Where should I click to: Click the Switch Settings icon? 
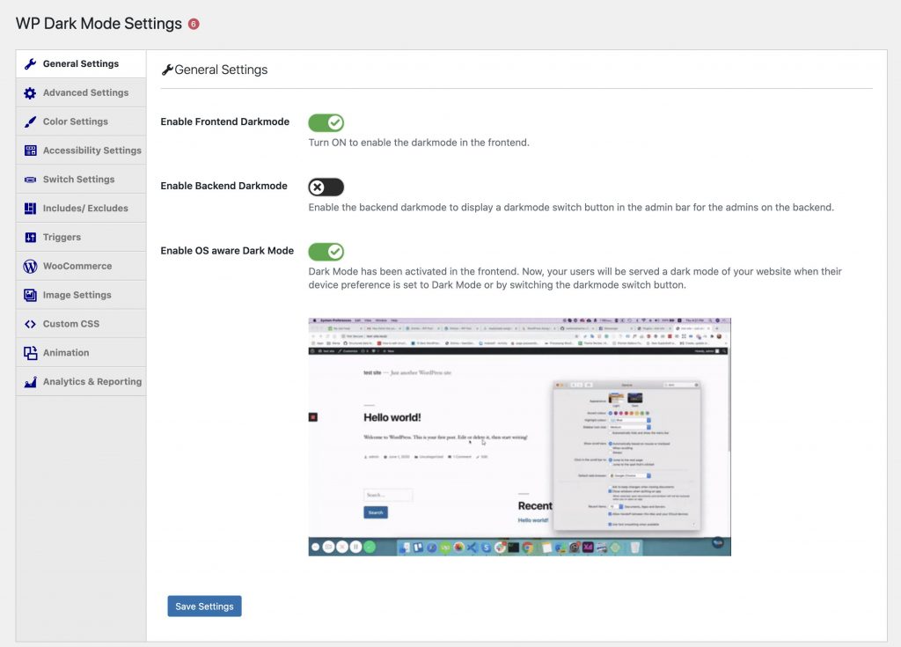(x=31, y=180)
